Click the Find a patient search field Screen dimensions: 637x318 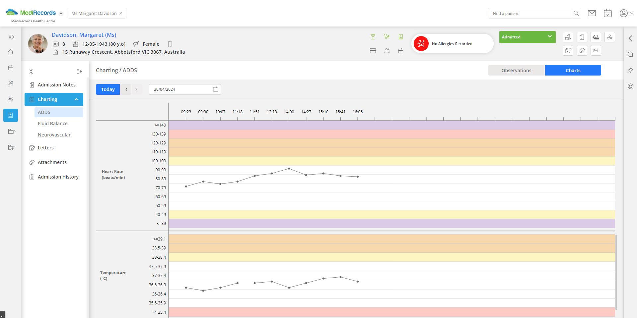click(x=529, y=13)
